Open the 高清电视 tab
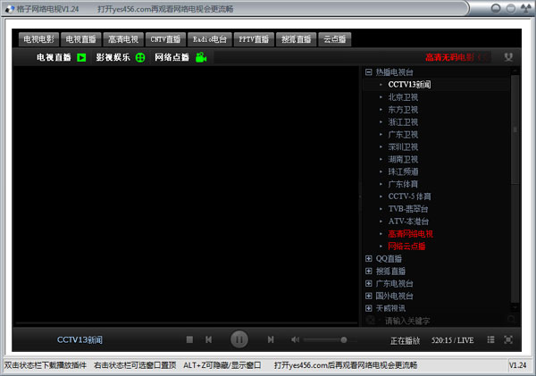 coord(123,39)
